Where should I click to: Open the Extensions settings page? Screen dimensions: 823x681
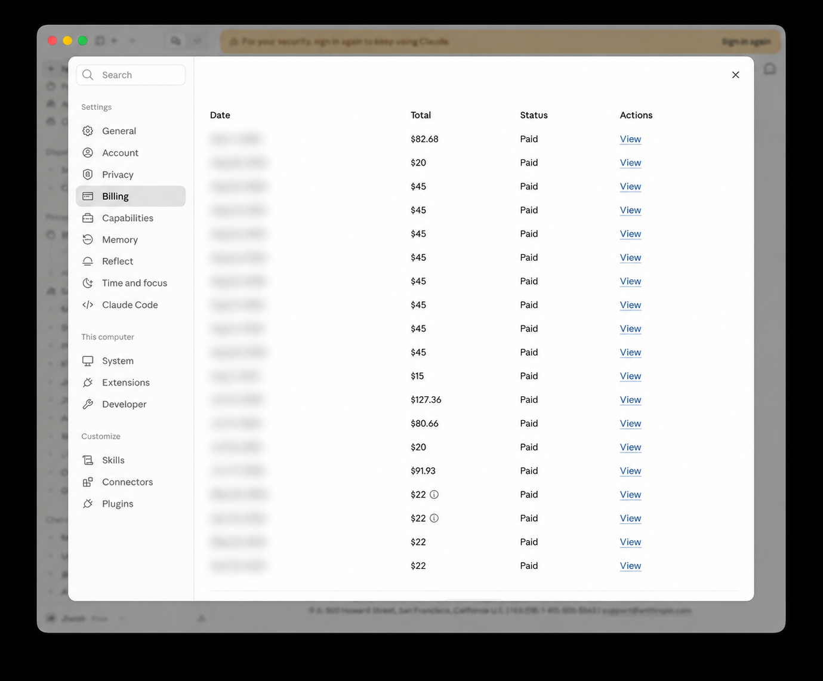(131, 383)
